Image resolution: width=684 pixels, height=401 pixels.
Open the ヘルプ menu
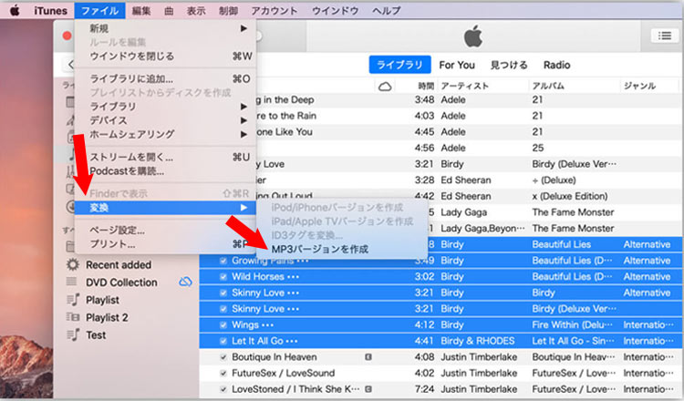coord(386,10)
